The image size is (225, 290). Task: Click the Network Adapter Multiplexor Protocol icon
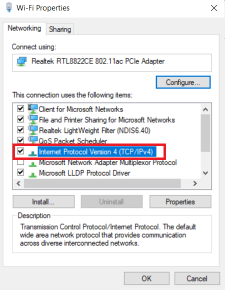[x=32, y=164]
